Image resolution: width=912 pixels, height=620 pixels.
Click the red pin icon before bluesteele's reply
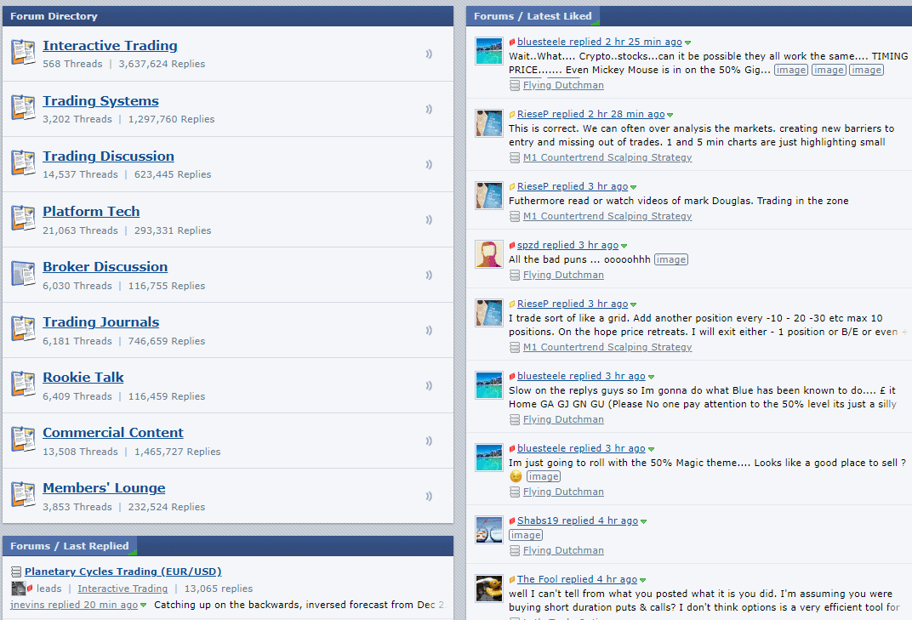point(514,40)
